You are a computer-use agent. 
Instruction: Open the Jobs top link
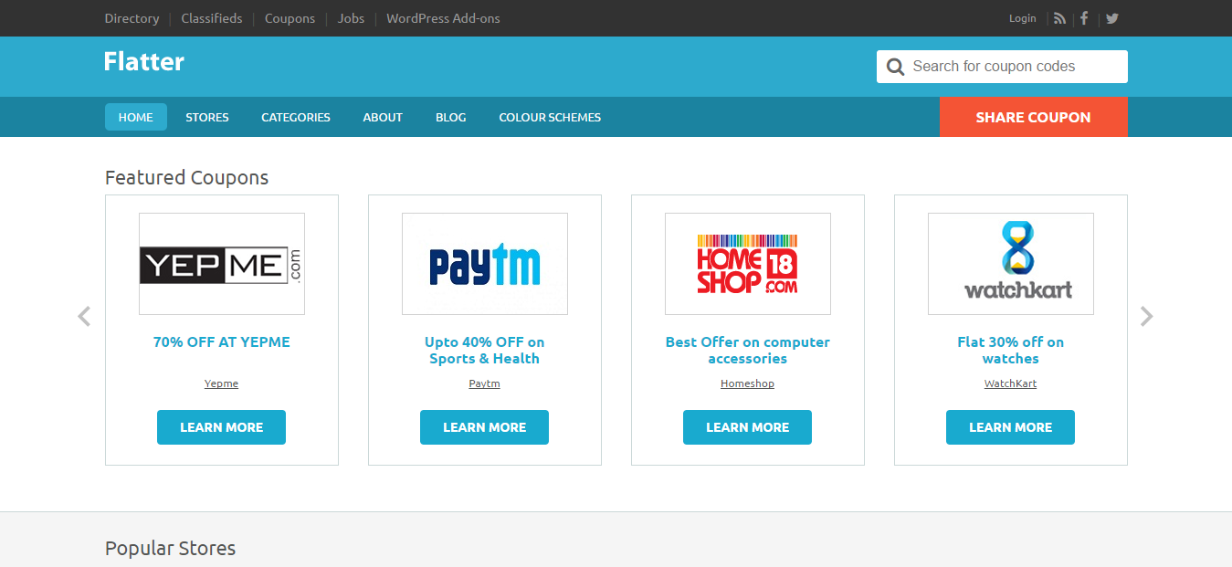pyautogui.click(x=351, y=18)
